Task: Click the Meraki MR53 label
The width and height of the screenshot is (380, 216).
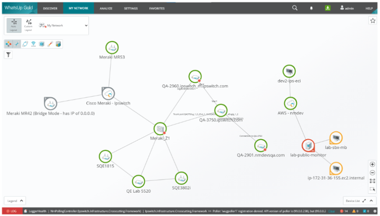Action: [x=112, y=57]
